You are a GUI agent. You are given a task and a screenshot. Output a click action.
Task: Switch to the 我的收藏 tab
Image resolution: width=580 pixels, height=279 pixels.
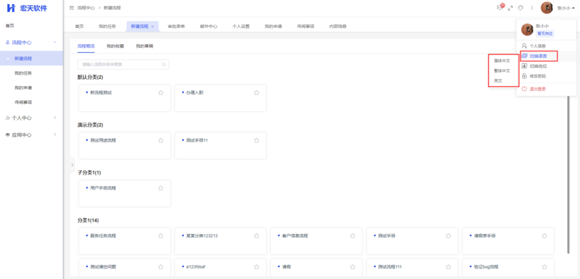[x=115, y=47]
